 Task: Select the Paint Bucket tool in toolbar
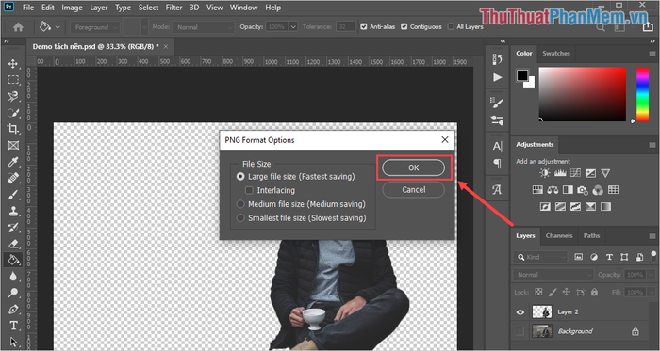pos(13,260)
